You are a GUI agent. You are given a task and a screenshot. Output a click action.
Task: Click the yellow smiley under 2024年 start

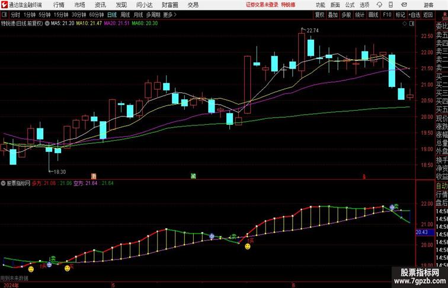pos(31,269)
